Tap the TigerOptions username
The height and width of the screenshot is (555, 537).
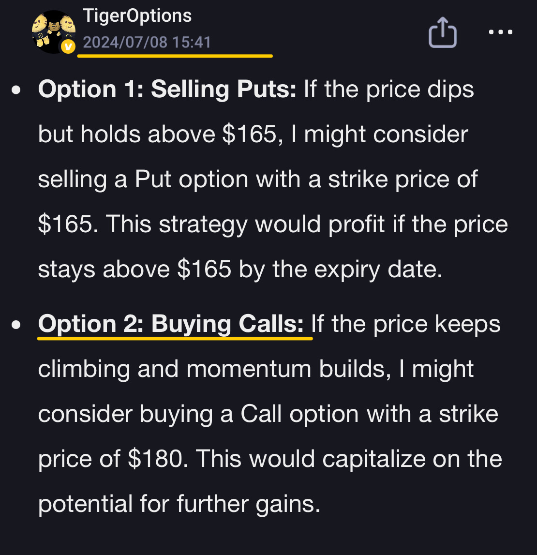coord(137,16)
